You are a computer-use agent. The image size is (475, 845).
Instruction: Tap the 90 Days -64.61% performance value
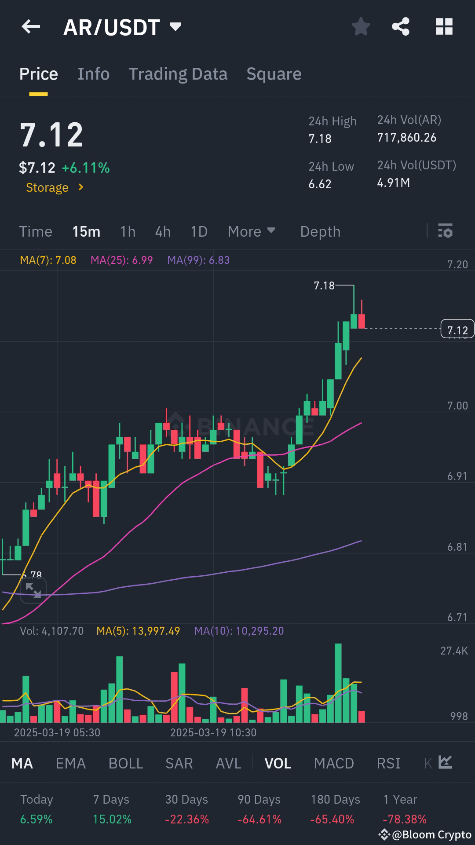click(259, 819)
